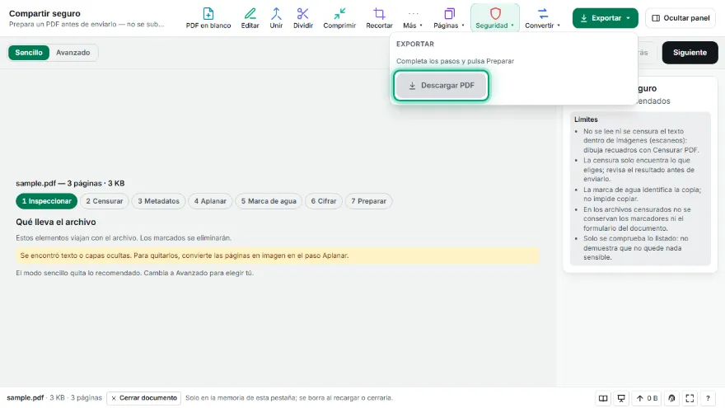Switch to Sencillo mode

pyautogui.click(x=29, y=53)
